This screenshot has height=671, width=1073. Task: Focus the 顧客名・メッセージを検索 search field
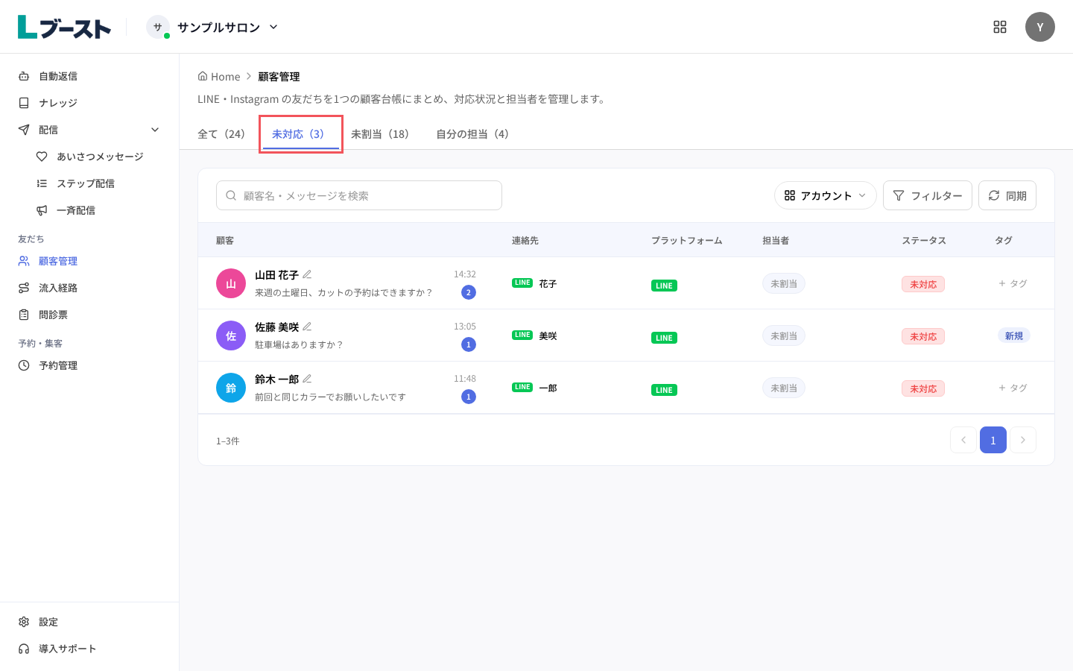click(359, 195)
